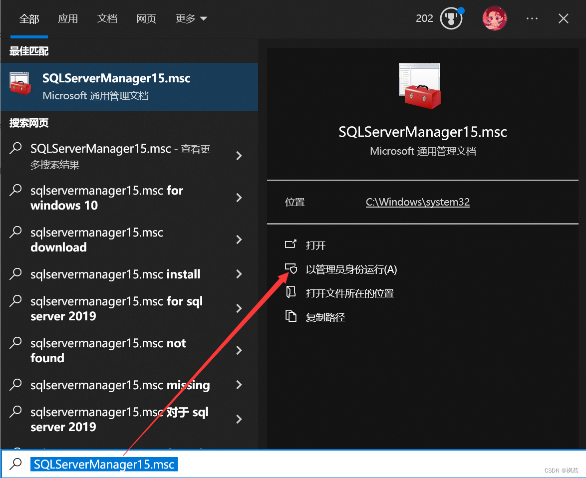Expand the 'for windows 10' suggestion arrow
Image resolution: width=586 pixels, height=478 pixels.
239,198
